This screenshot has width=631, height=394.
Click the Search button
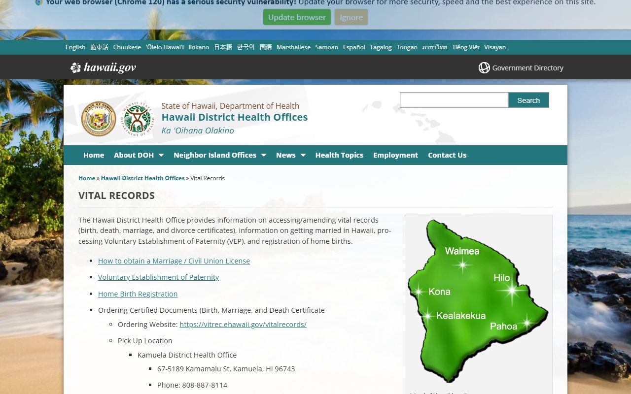[528, 100]
